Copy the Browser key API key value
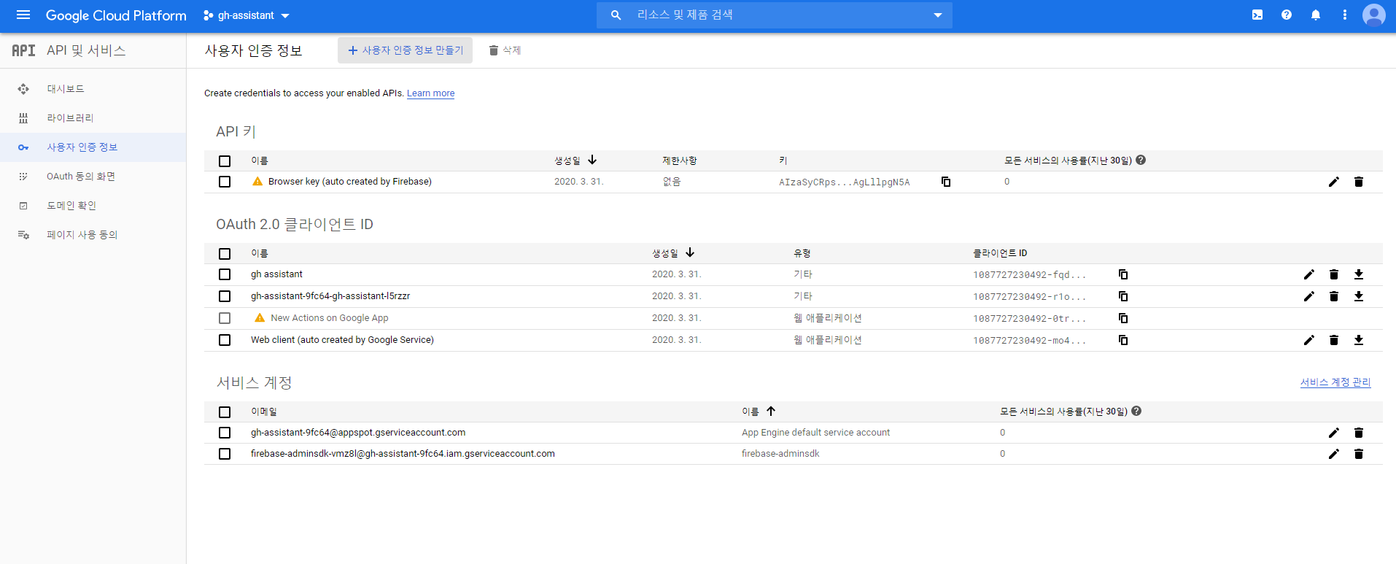 click(x=946, y=182)
